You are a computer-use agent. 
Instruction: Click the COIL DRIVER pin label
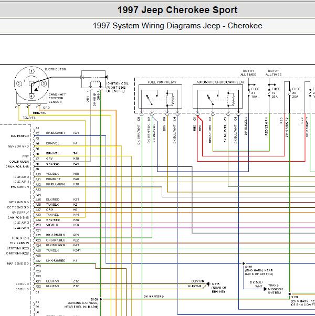point(19,162)
